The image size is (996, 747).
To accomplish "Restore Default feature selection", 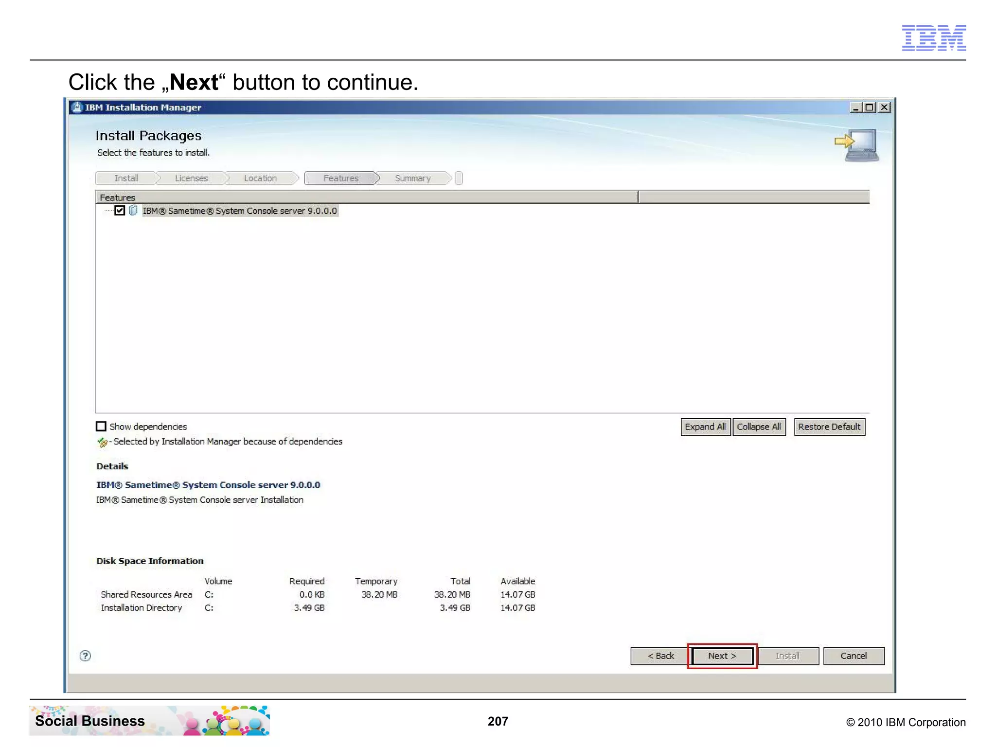I will point(829,427).
